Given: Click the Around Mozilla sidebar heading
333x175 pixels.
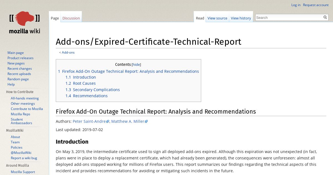Looking at the screenshot, I should click(17, 166).
